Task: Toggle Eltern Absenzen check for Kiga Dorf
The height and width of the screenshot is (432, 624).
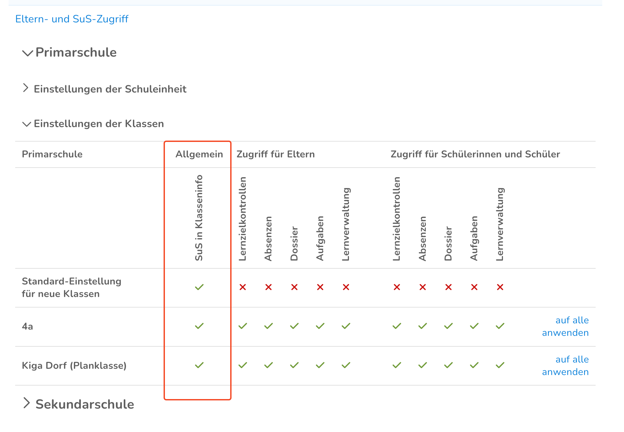Action: click(268, 365)
